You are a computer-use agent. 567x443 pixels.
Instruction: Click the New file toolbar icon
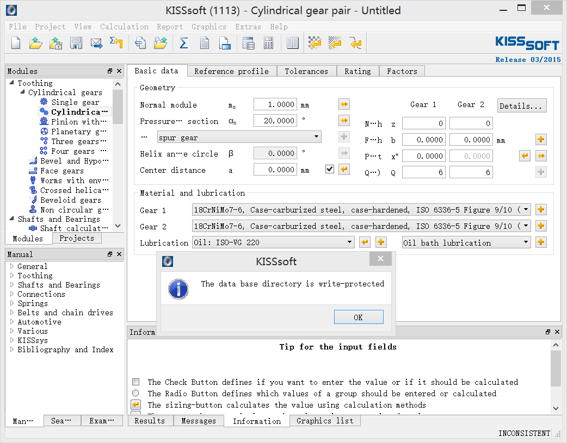click(x=16, y=43)
